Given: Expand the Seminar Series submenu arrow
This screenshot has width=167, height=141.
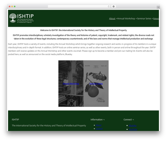Looking at the screenshot, I should (x=152, y=19).
